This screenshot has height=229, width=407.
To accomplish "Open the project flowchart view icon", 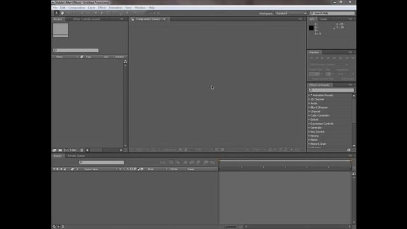I will 125,62.
